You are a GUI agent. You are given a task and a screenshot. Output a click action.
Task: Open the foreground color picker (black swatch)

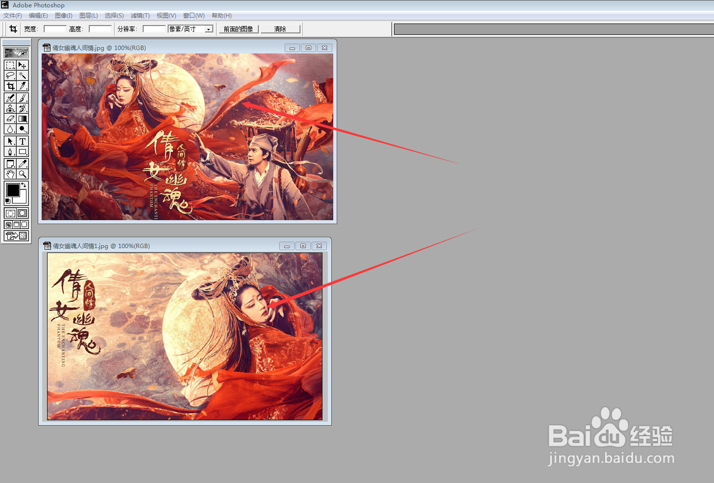(x=12, y=189)
